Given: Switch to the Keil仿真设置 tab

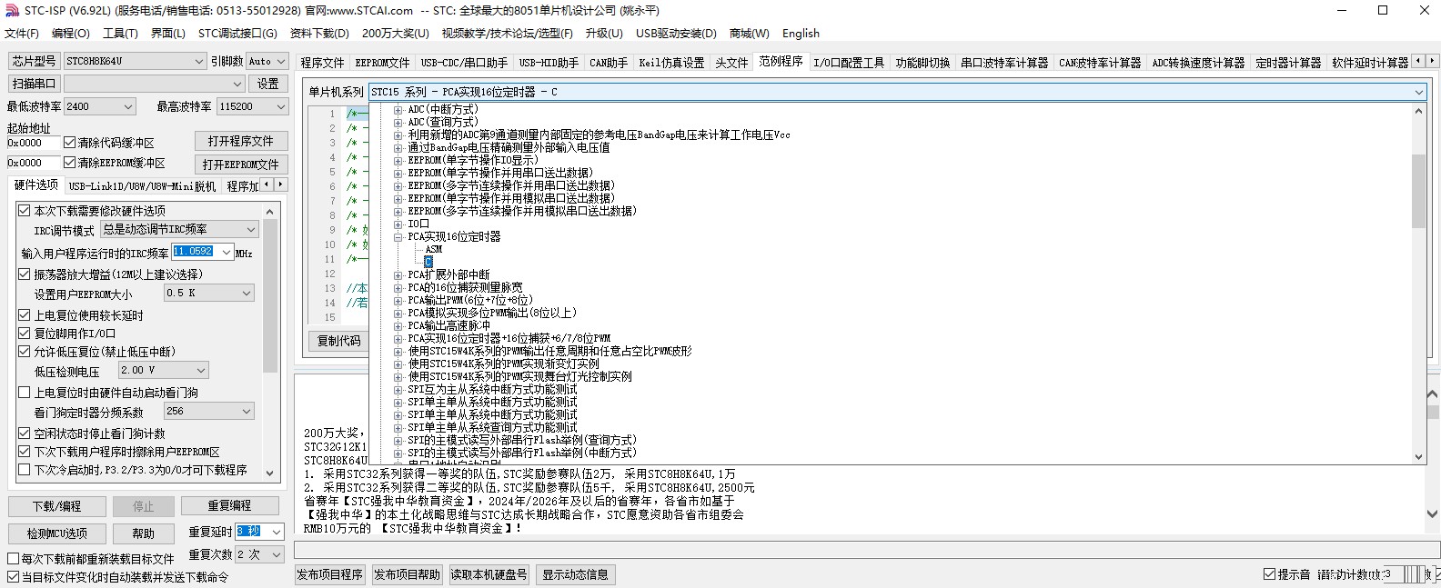Looking at the screenshot, I should click(x=671, y=63).
